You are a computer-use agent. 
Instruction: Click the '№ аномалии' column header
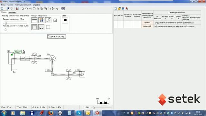tap(157, 18)
